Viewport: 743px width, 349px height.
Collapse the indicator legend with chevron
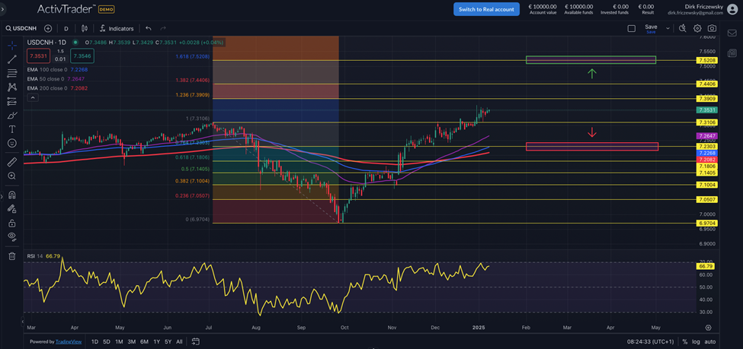(32, 97)
